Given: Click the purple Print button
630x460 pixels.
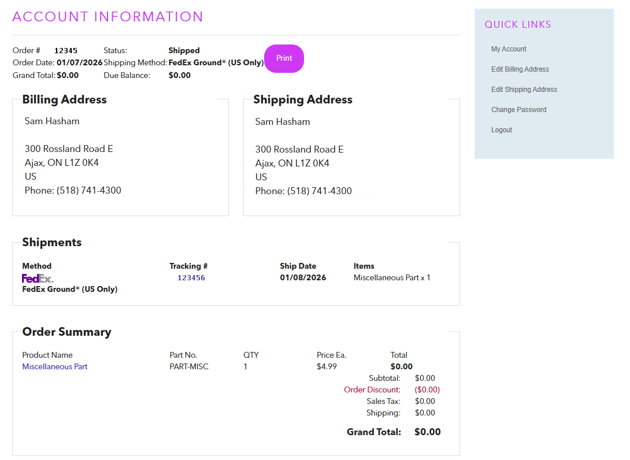Looking at the screenshot, I should (x=284, y=58).
